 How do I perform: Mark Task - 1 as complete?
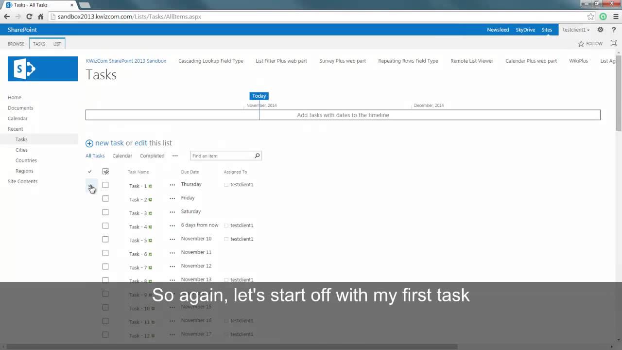(91, 186)
